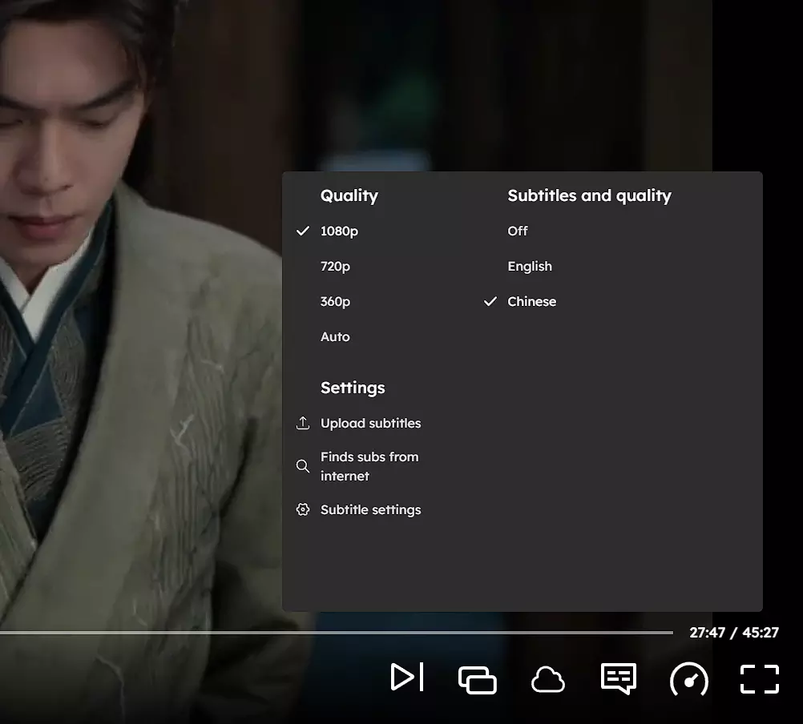803x724 pixels.
Task: Click the cloud server icon
Action: [548, 680]
